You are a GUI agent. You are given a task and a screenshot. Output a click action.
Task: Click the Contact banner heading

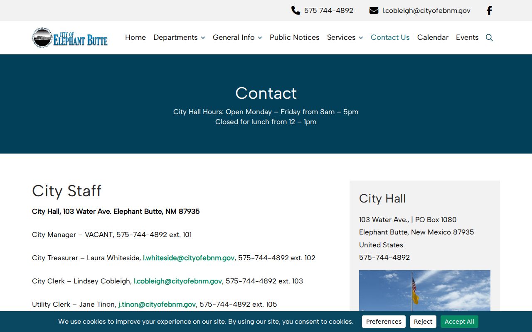266,93
